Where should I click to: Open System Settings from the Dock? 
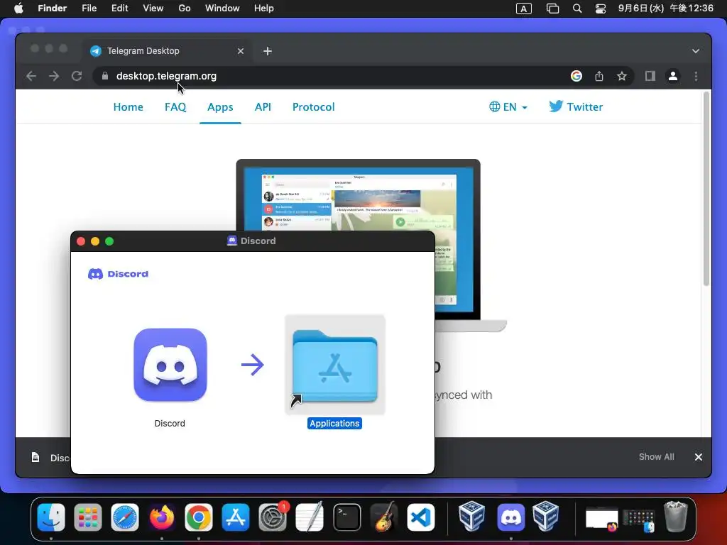(x=273, y=517)
